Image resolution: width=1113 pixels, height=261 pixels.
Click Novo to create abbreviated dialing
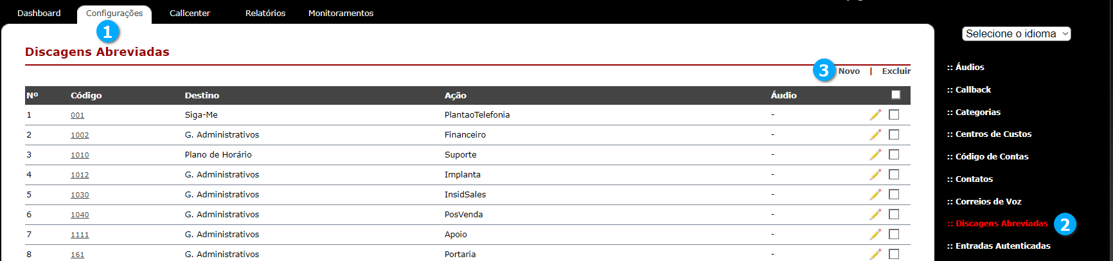(x=849, y=71)
